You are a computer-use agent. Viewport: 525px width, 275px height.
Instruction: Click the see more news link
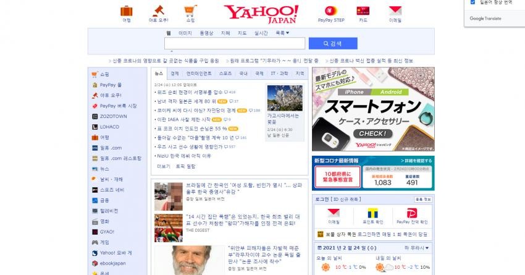pos(164,166)
